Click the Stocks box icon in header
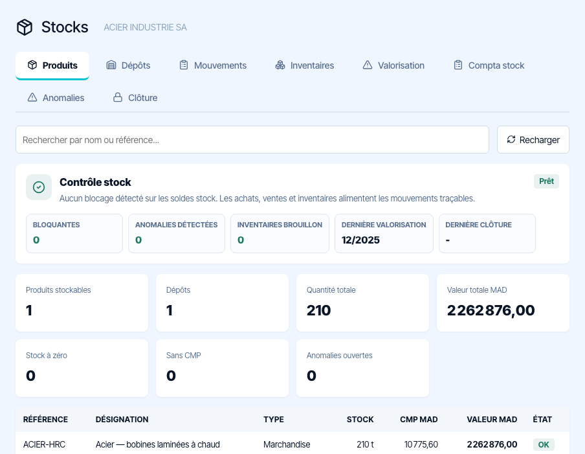The width and height of the screenshot is (585, 454). 25,27
